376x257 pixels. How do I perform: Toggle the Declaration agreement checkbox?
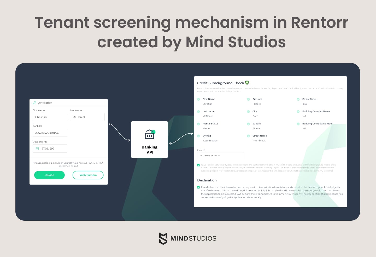tap(198, 187)
